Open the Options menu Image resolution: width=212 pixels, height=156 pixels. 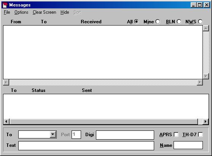click(21, 12)
